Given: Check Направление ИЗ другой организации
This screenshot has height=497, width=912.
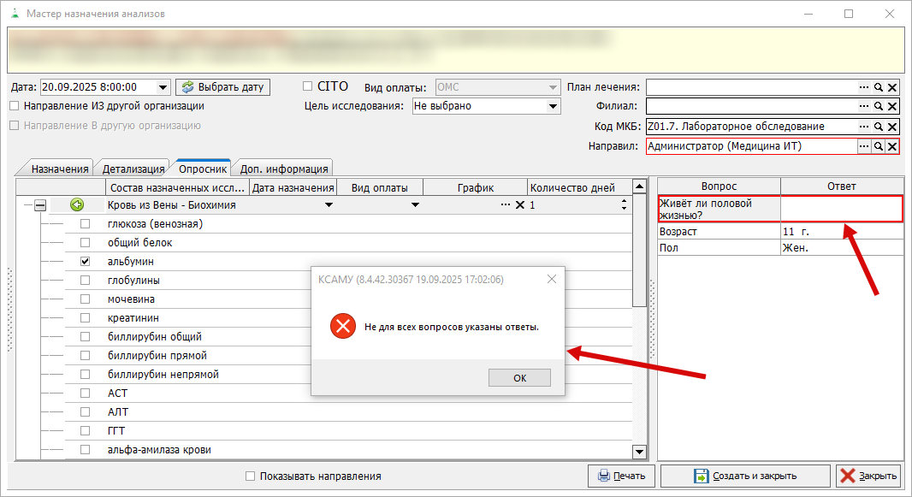Looking at the screenshot, I should click(15, 106).
